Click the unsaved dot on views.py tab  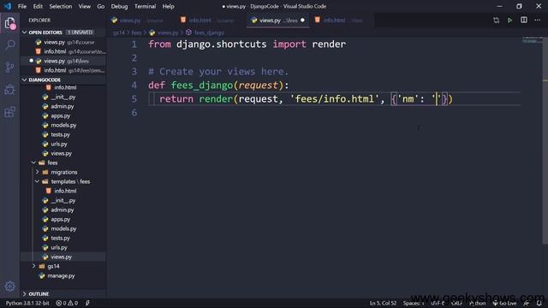[302, 21]
